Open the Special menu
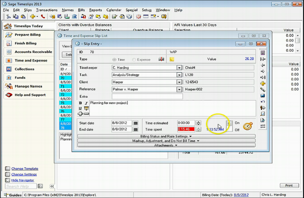Screen dimensions: 304x198 132,10
